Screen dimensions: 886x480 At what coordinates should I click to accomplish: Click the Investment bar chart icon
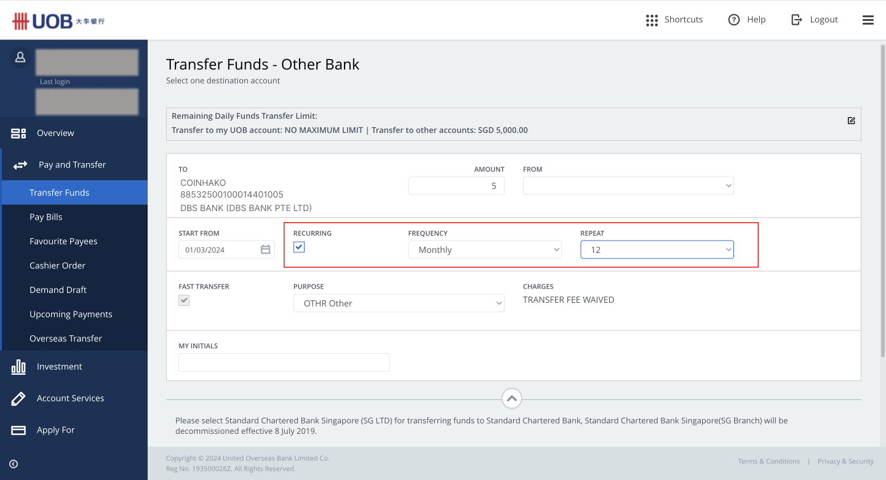click(x=18, y=367)
